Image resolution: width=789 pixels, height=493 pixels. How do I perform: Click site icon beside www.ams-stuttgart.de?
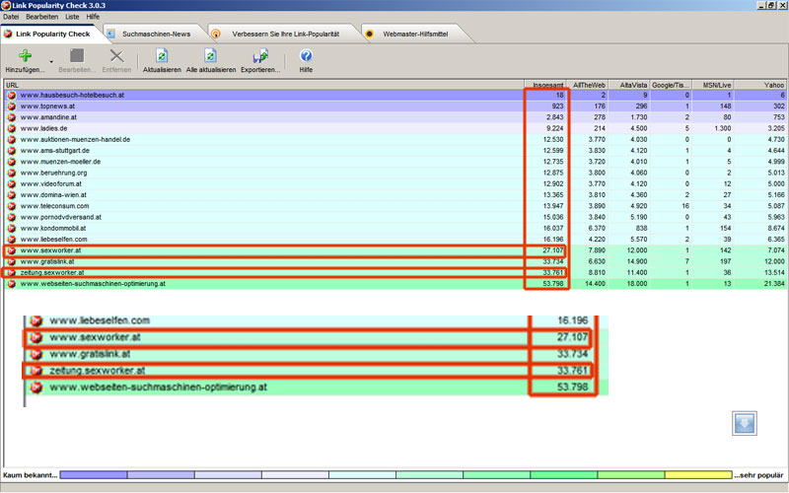tap(11, 151)
